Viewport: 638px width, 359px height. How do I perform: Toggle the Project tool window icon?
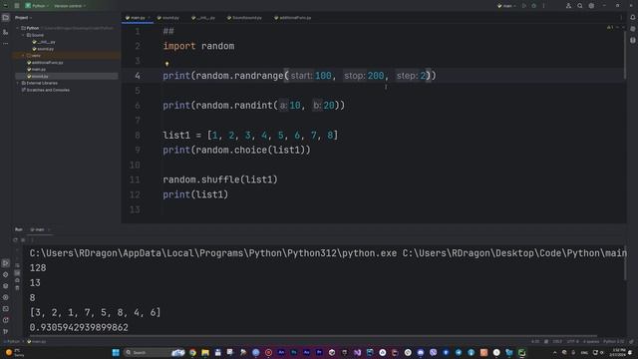[x=5, y=18]
